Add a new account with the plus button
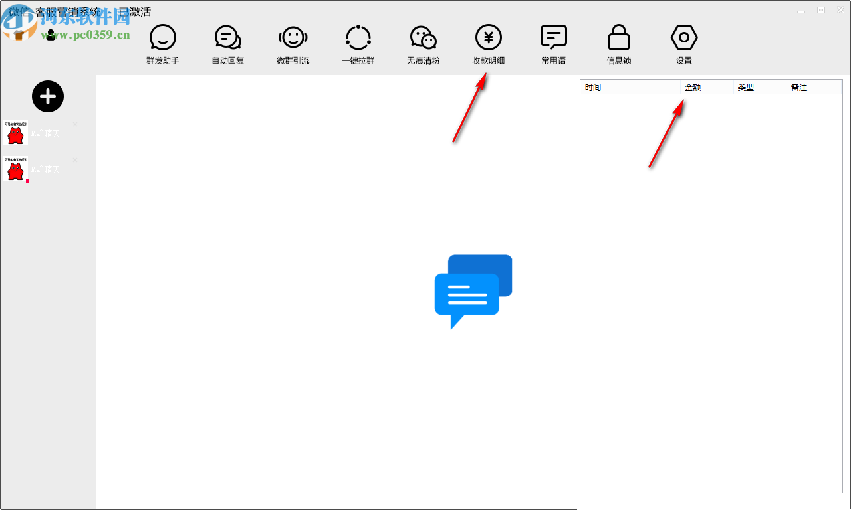The width and height of the screenshot is (851, 510). 48,96
